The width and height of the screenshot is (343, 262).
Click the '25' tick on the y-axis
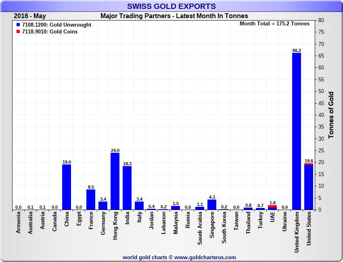point(321,151)
